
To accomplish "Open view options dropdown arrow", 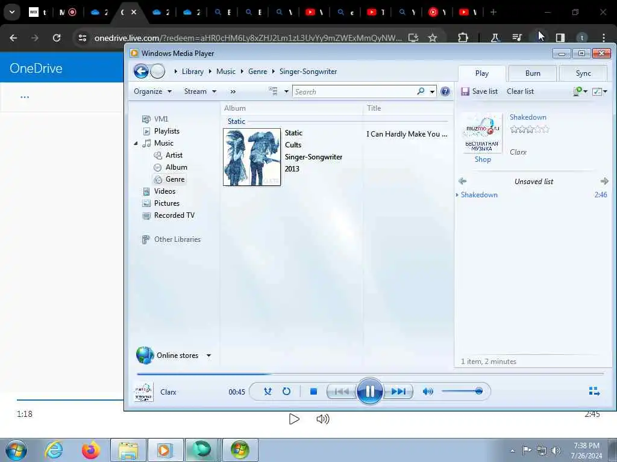I will pyautogui.click(x=286, y=91).
